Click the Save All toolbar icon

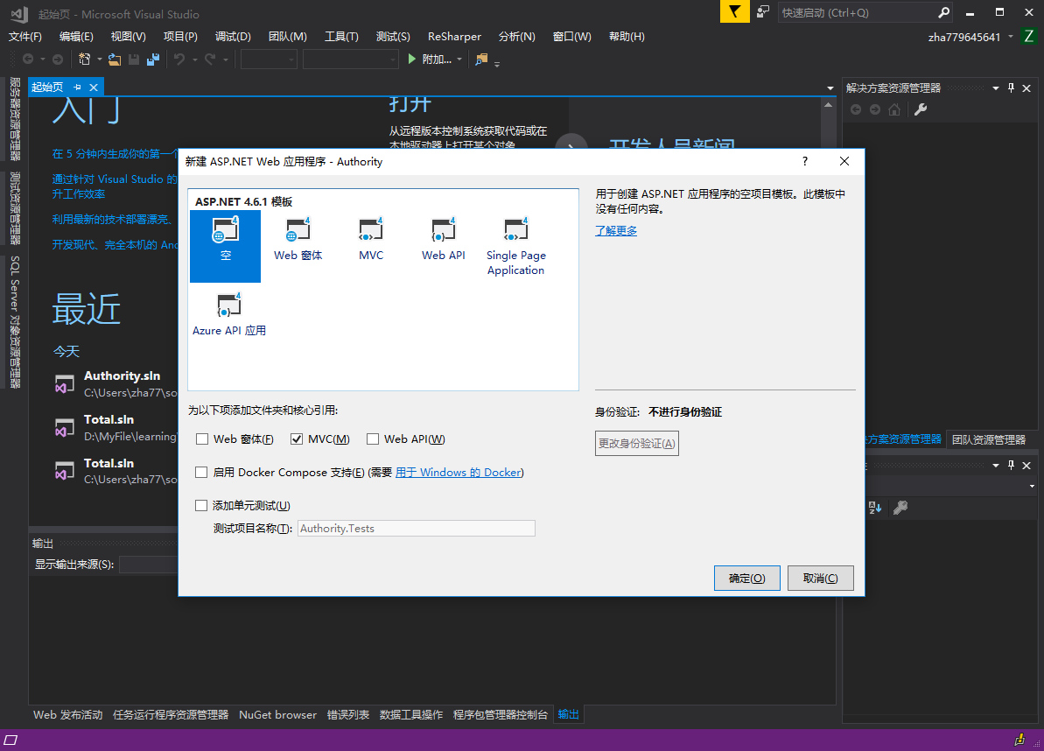click(x=153, y=60)
